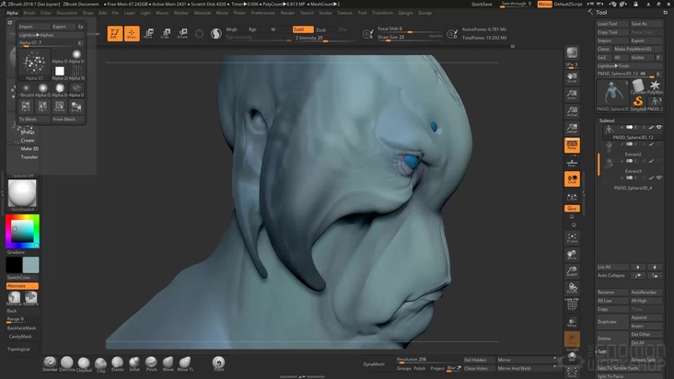Activate the Draw mode button
Viewport: 674px width, 379px height.
coord(132,34)
